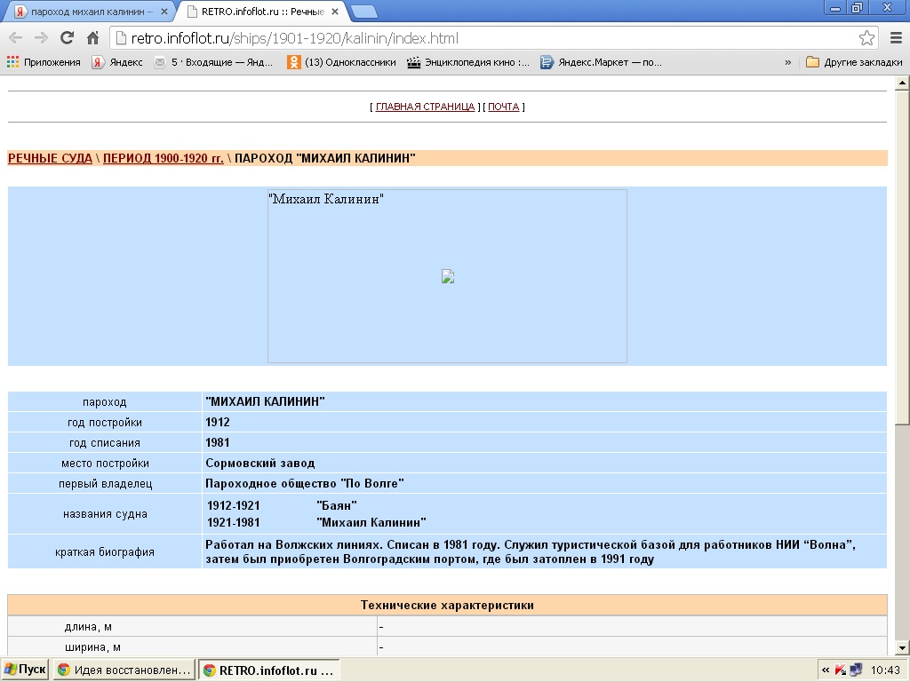910x682 pixels.
Task: Click the browser Back arrow
Action: 15,38
